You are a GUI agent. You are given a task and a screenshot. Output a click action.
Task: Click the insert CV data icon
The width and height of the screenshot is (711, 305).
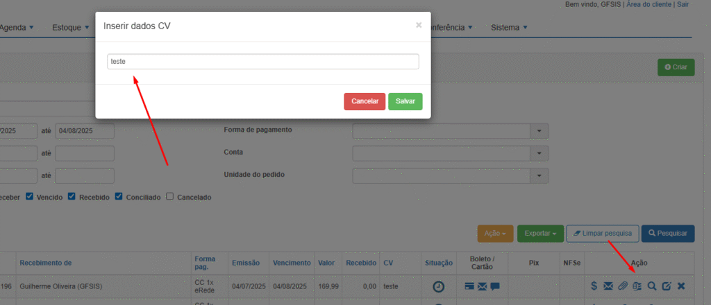click(x=637, y=286)
